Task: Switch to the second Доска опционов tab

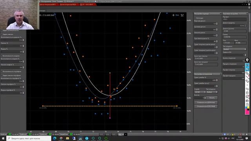Action: (68, 4)
